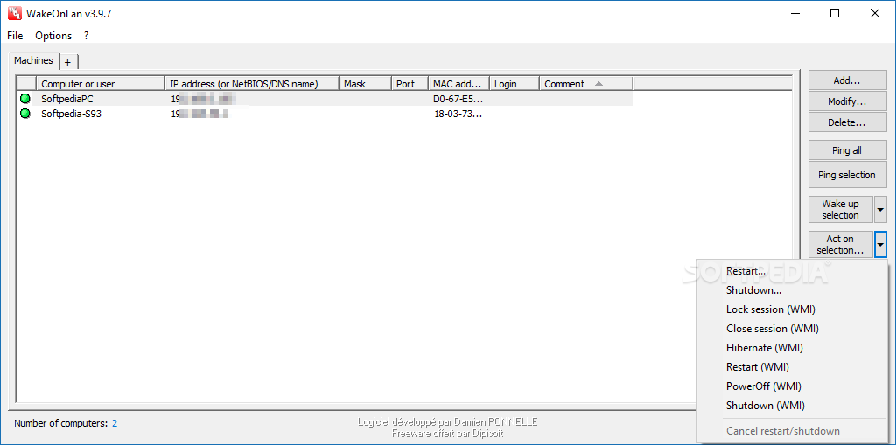896x445 pixels.
Task: Click the MAC address column header
Action: click(458, 84)
